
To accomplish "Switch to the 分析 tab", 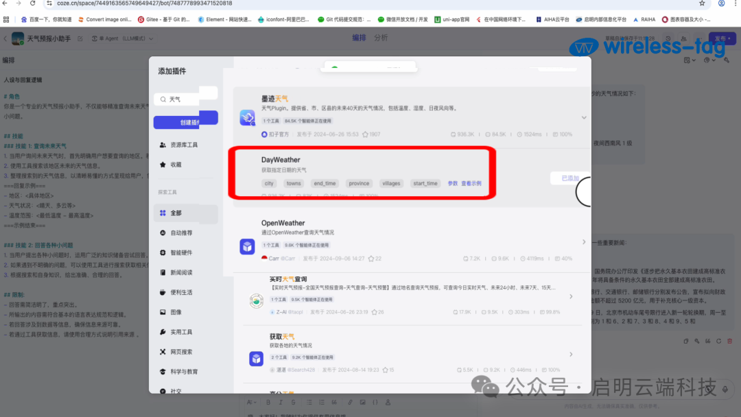I will click(381, 38).
